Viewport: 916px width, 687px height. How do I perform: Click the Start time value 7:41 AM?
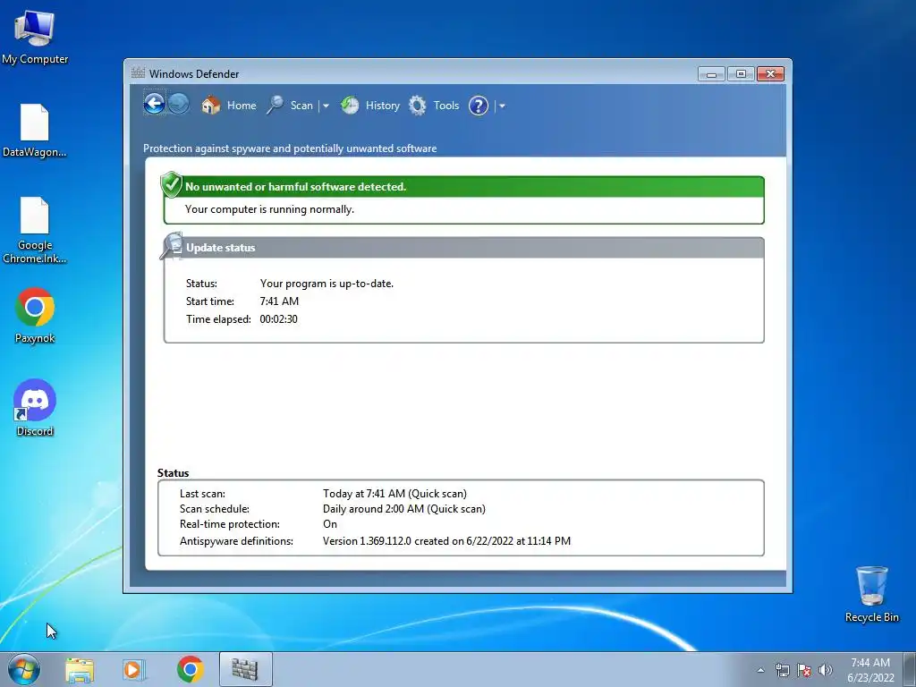[279, 301]
